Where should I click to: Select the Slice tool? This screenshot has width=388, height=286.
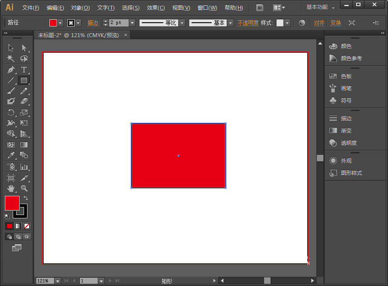[24, 178]
